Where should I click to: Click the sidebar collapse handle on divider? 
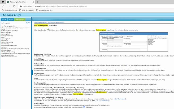point(32,72)
